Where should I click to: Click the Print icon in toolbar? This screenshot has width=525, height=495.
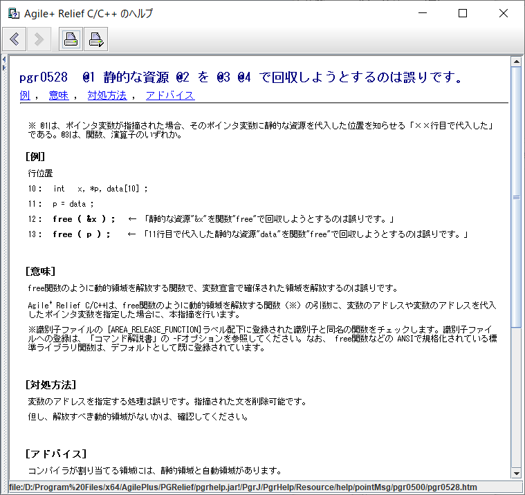[71, 39]
